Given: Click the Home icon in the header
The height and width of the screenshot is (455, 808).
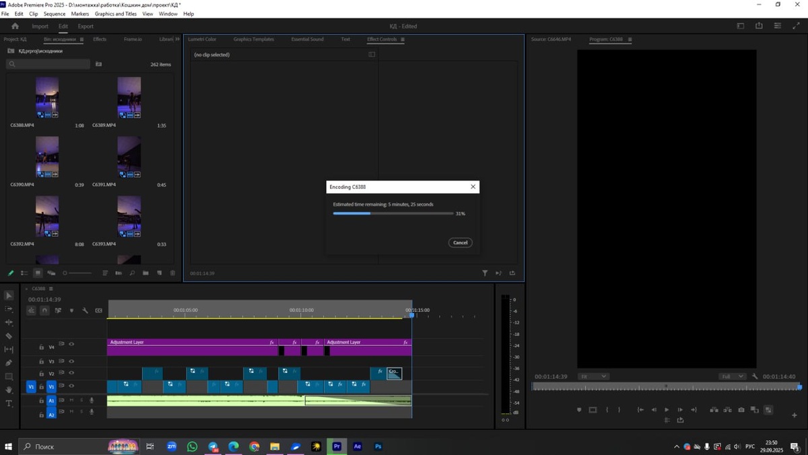Looking at the screenshot, I should pyautogui.click(x=15, y=26).
